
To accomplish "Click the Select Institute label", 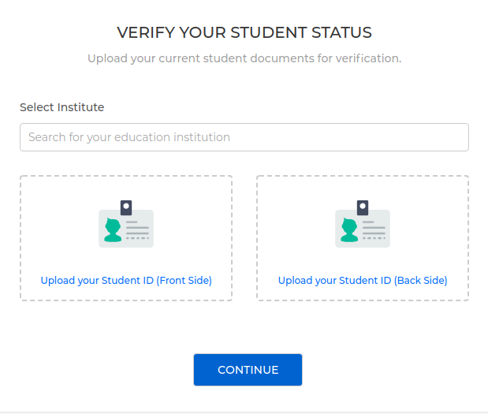I will pos(62,107).
